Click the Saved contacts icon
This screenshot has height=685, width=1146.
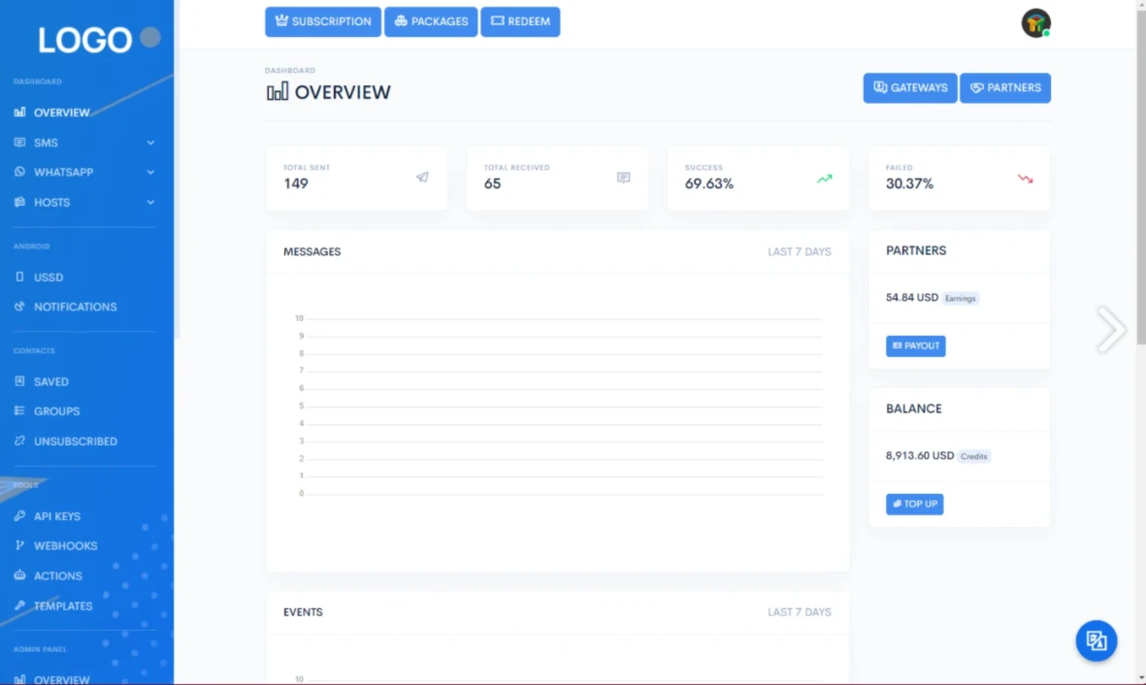[x=19, y=381]
